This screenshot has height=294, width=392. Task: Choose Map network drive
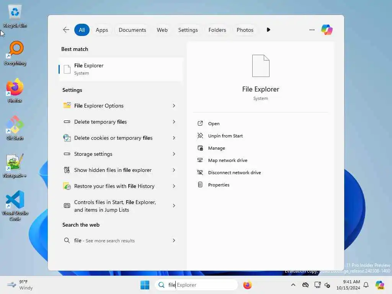click(227, 160)
